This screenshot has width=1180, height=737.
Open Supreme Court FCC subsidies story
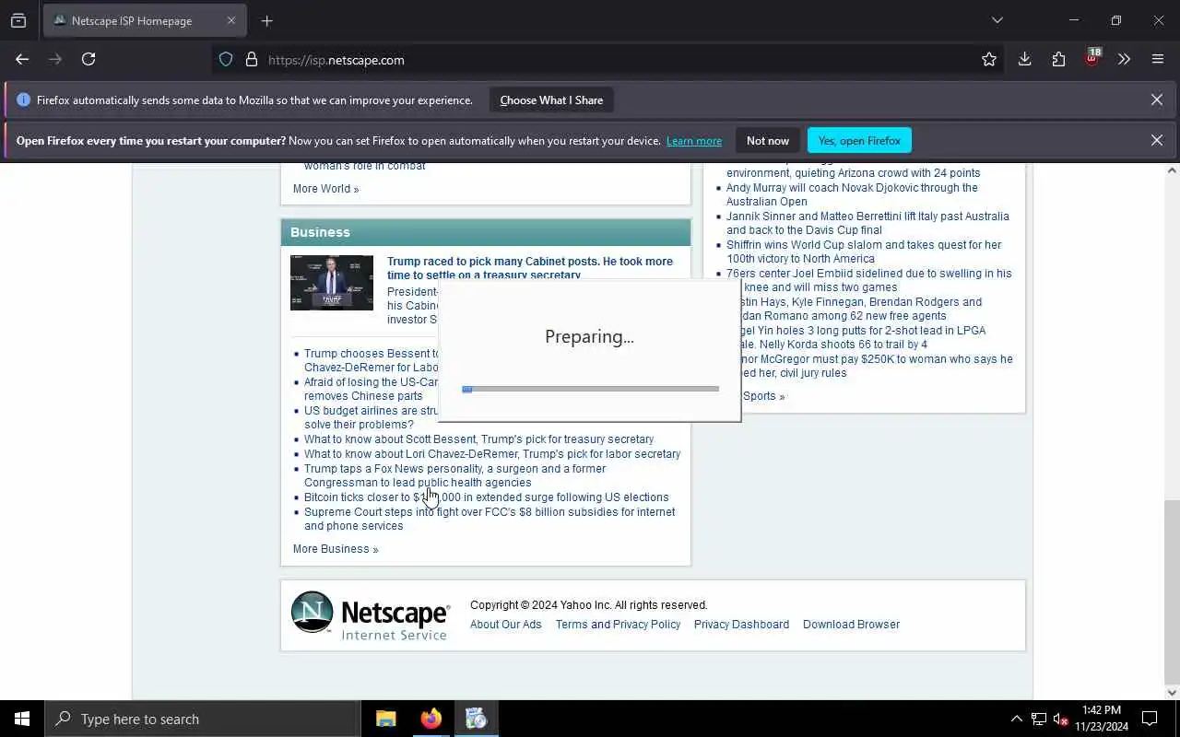pos(490,519)
